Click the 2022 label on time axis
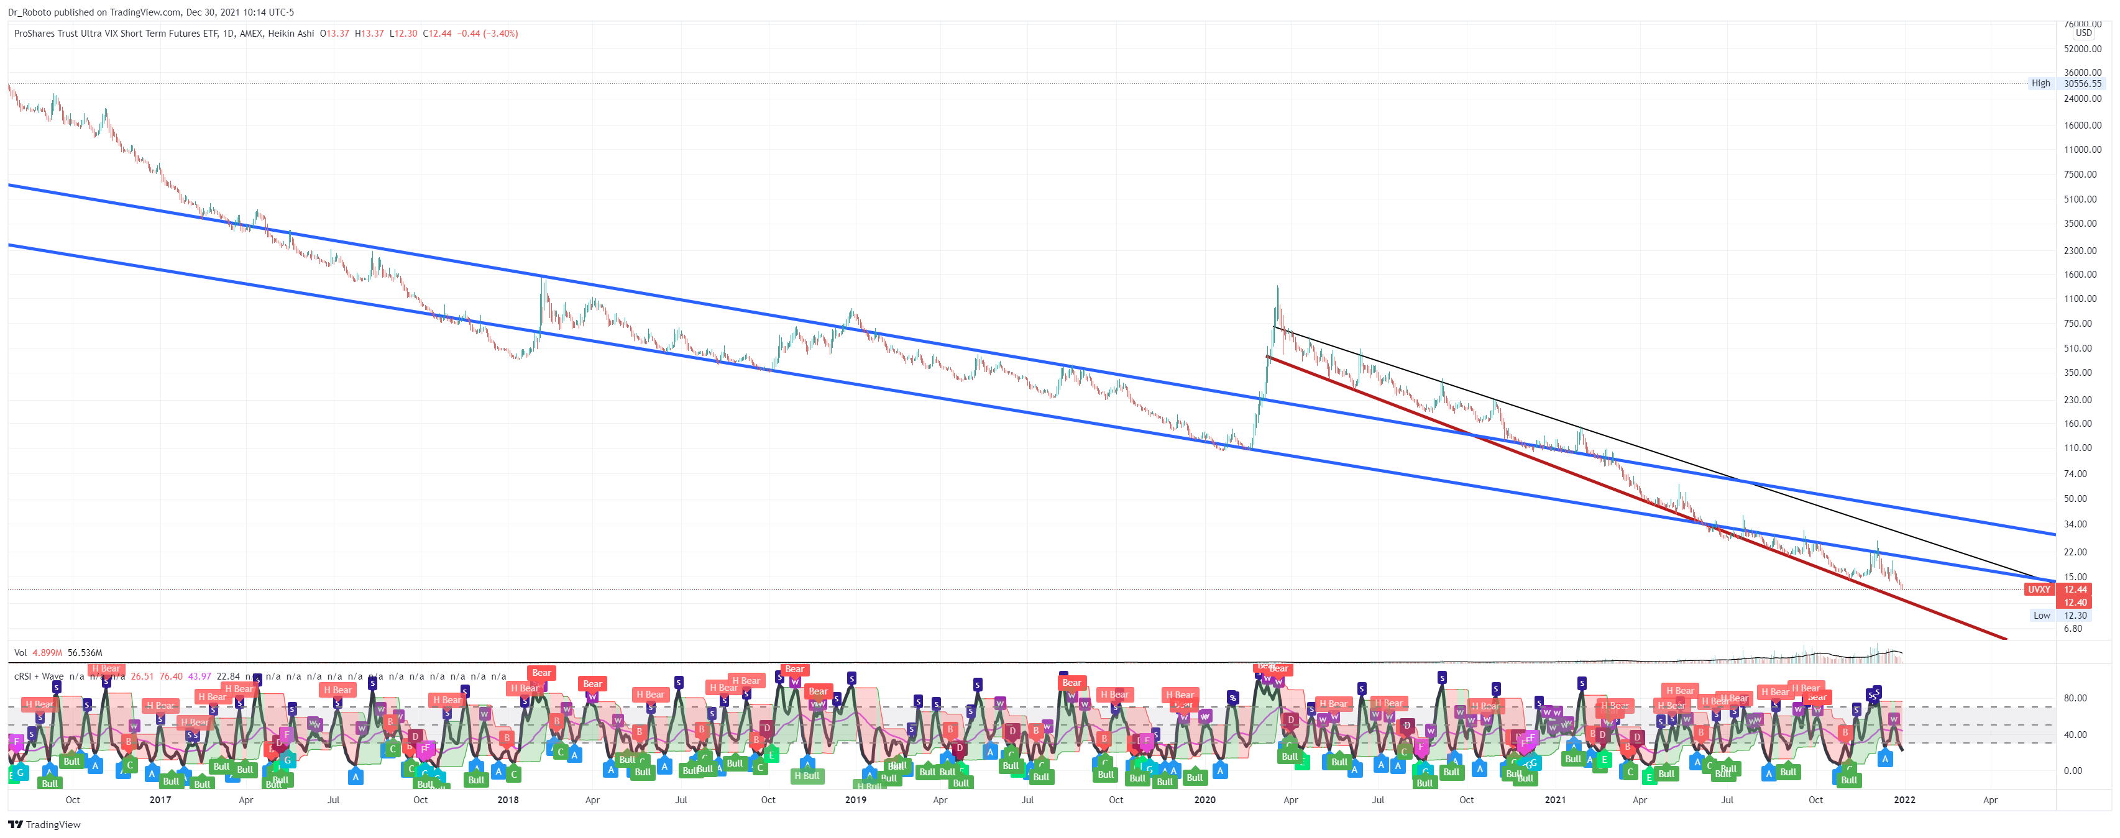 pyautogui.click(x=1904, y=800)
